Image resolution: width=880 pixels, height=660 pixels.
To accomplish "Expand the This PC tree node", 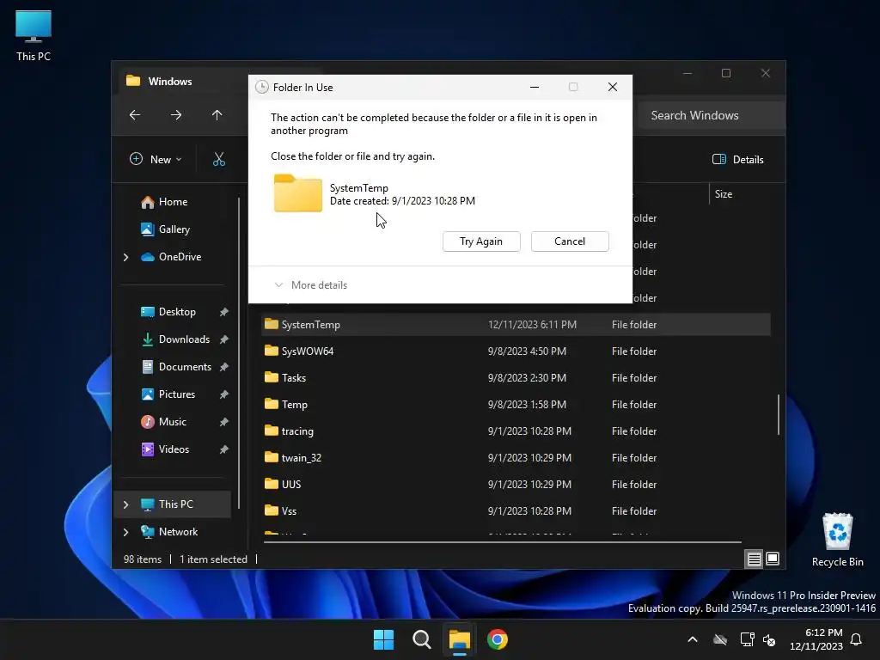I will (125, 504).
